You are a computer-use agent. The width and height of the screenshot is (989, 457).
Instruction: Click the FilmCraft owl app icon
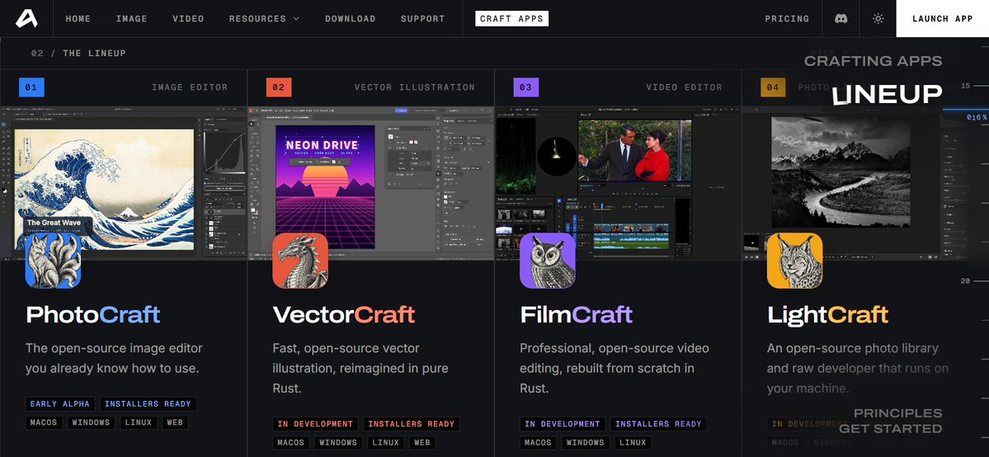pos(548,261)
